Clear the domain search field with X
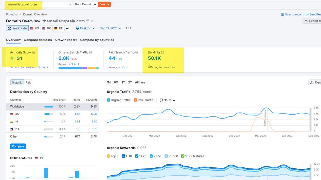This screenshot has width=321, height=180. tap(70, 4)
